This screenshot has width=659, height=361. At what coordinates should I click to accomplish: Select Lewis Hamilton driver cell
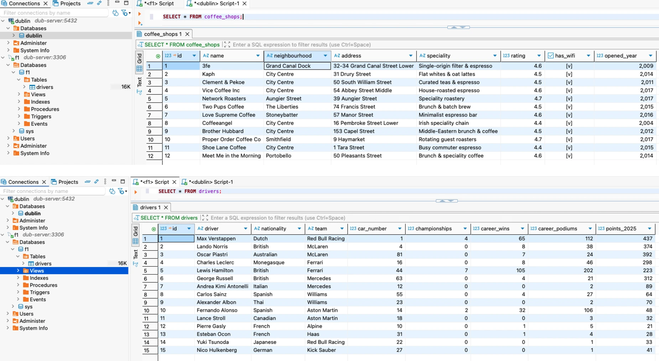click(223, 271)
